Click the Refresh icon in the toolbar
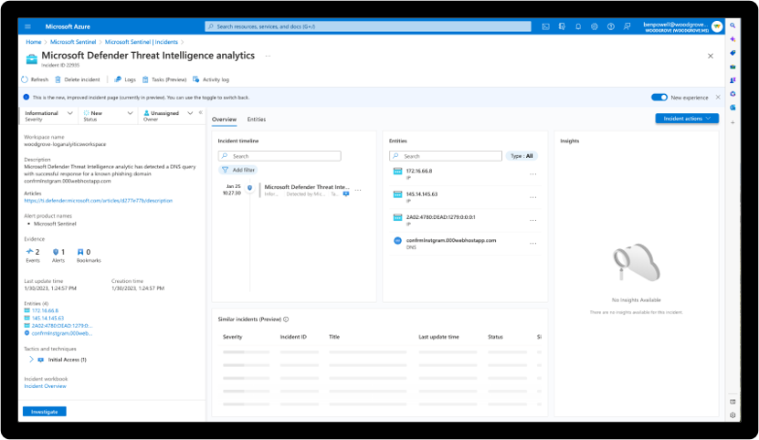The height and width of the screenshot is (440, 759). tap(25, 79)
